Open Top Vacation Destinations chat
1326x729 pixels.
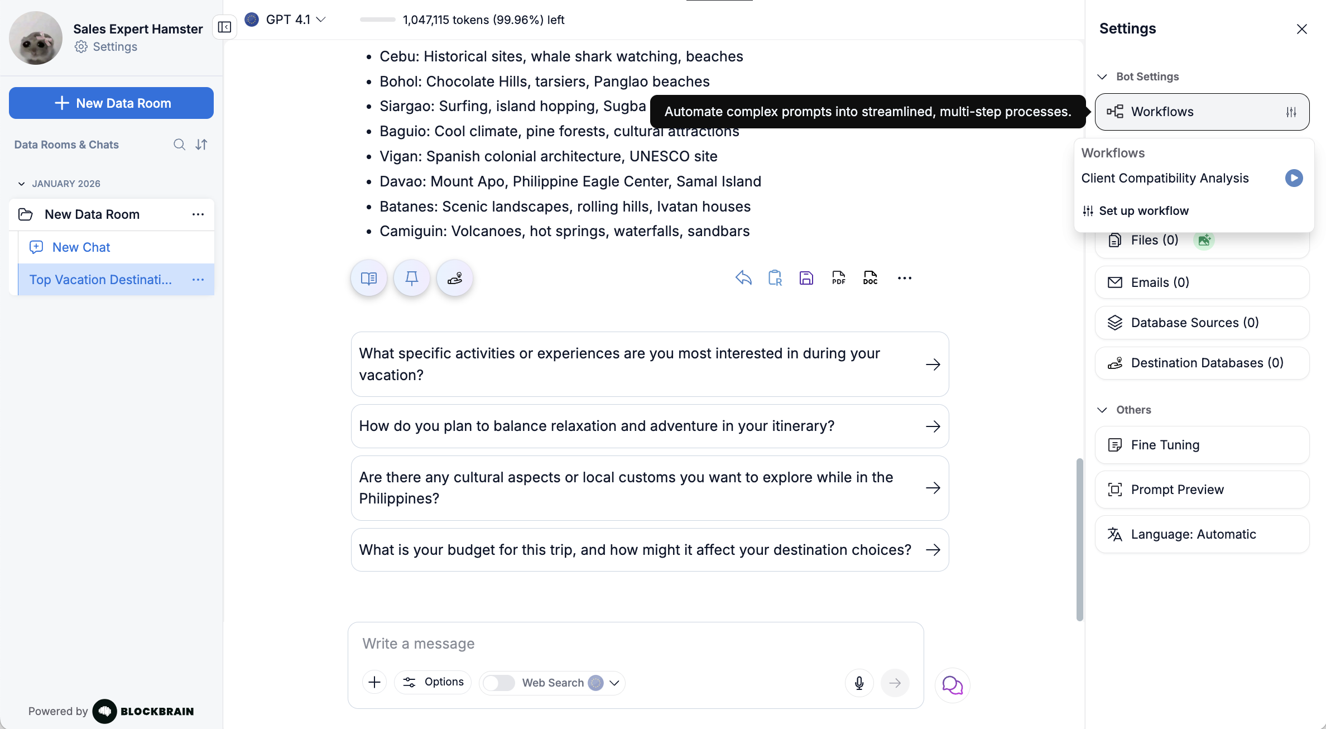pos(100,280)
